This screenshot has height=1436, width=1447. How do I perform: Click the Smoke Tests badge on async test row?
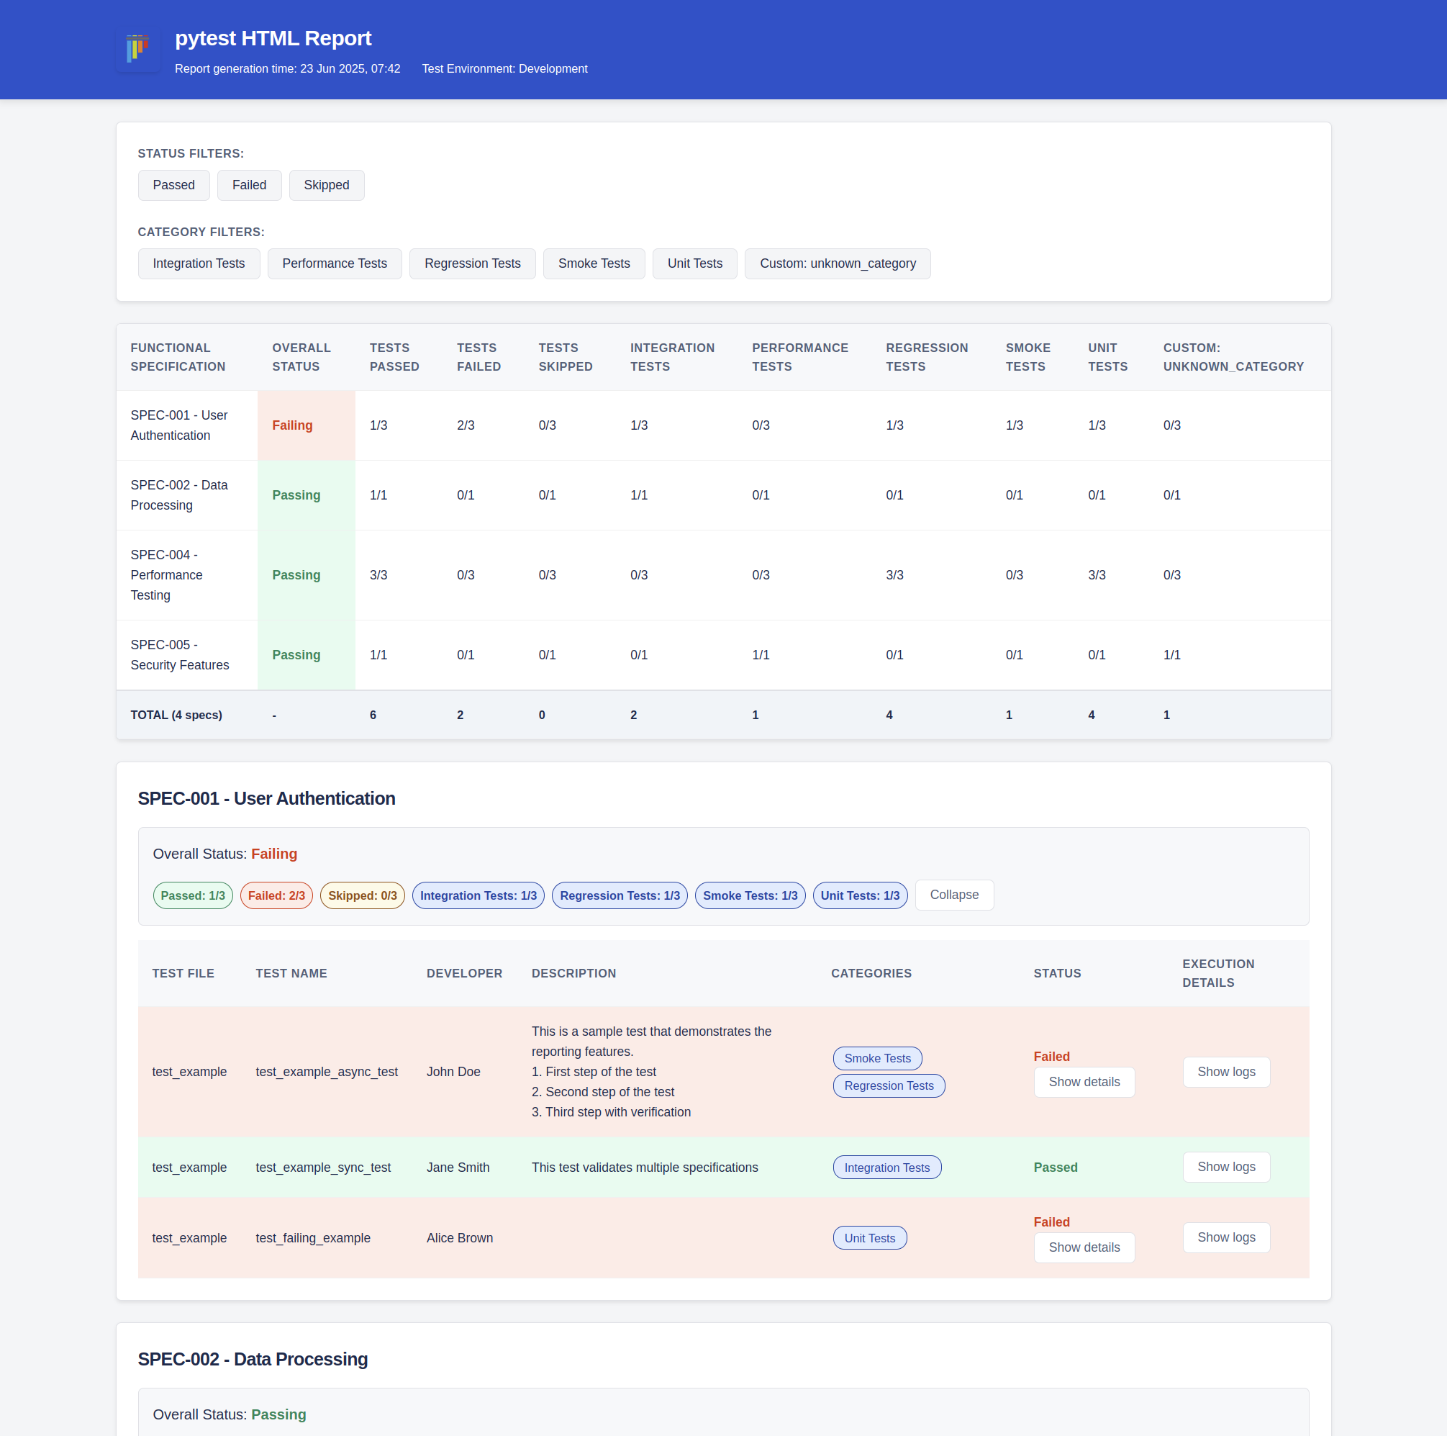[876, 1057]
